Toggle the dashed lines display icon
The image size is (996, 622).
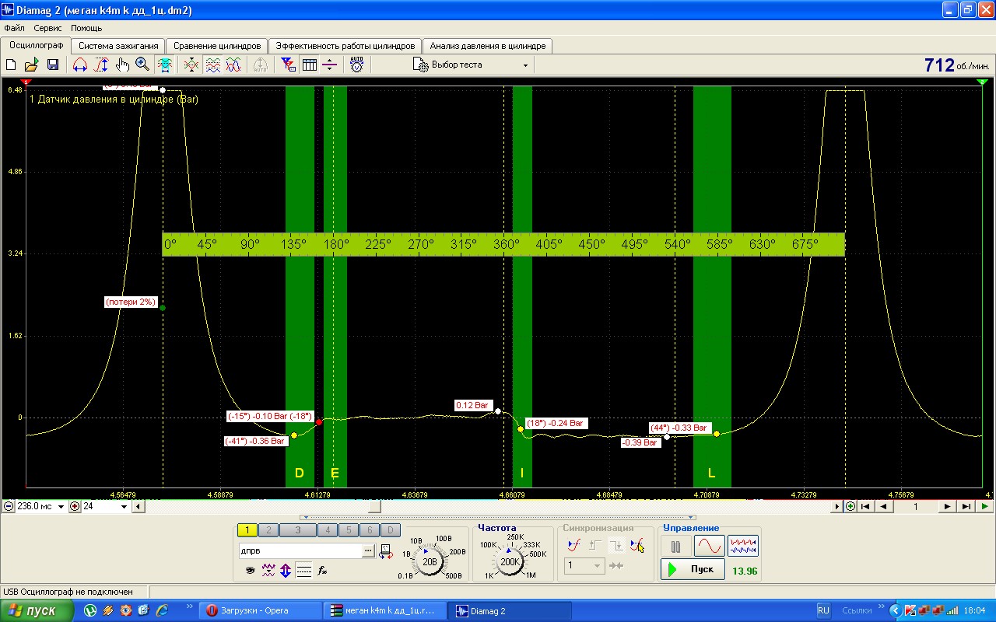(x=304, y=570)
